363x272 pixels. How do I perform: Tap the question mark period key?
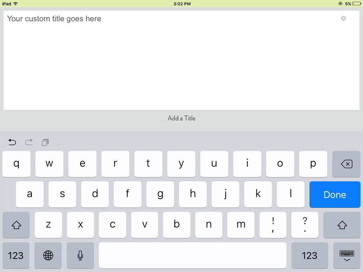(305, 225)
